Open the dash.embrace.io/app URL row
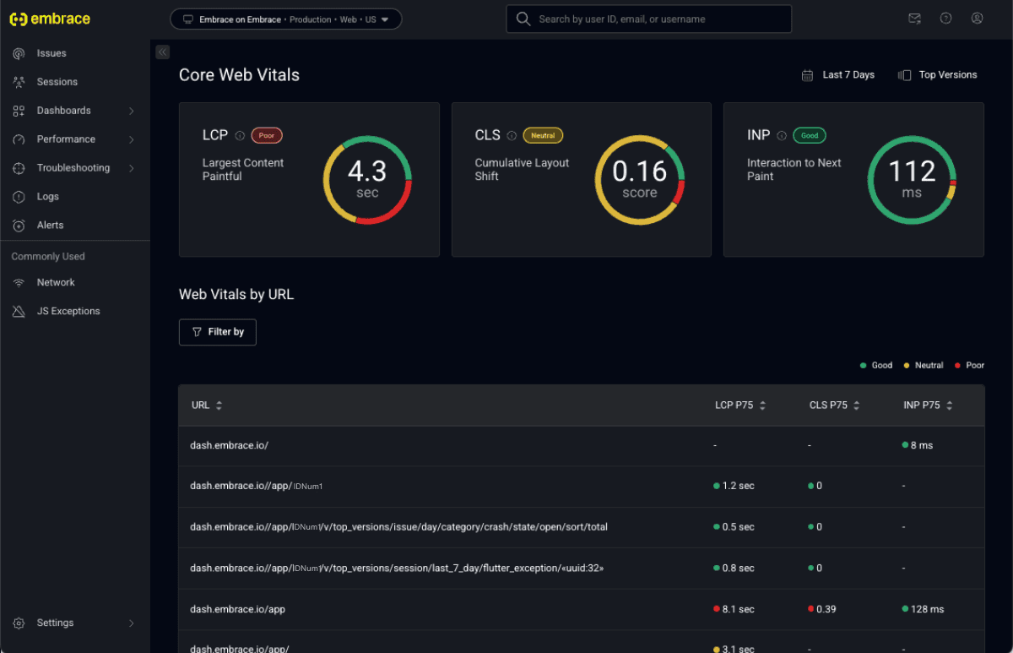1013x653 pixels. (582, 609)
